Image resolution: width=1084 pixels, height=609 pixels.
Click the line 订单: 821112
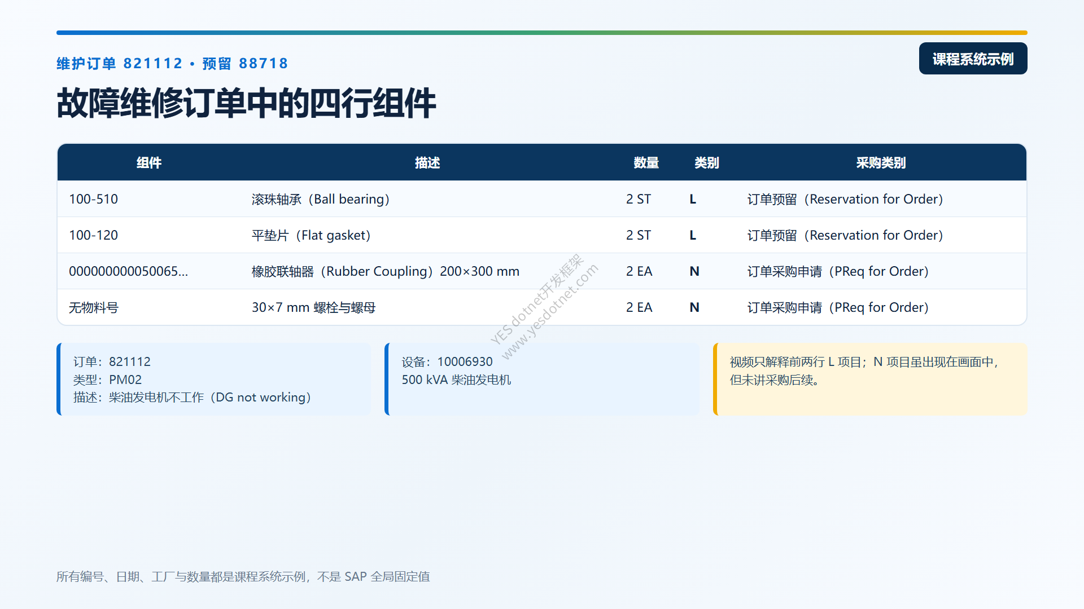click(x=112, y=361)
